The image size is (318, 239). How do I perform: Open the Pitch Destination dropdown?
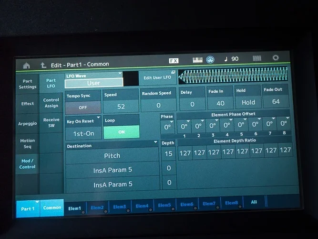112,156
